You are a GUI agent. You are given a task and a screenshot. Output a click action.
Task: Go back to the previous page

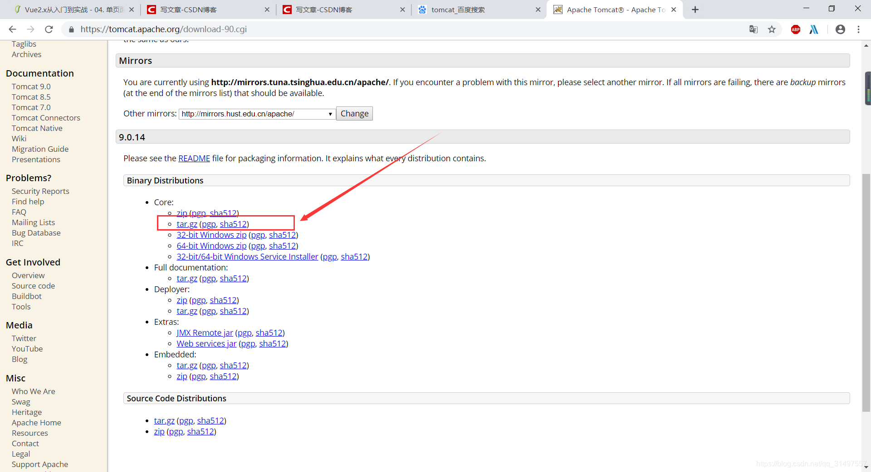click(12, 29)
